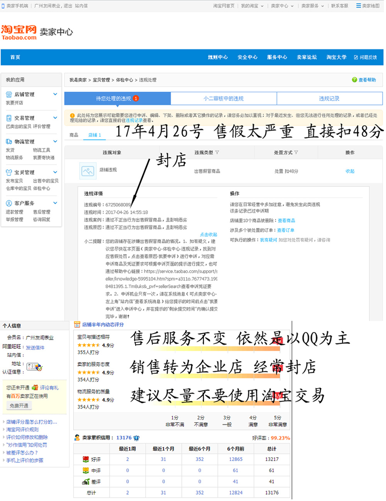This screenshot has height=501, width=386.
Task: Click the 处置方式 filter icon
Action: (x=296, y=153)
